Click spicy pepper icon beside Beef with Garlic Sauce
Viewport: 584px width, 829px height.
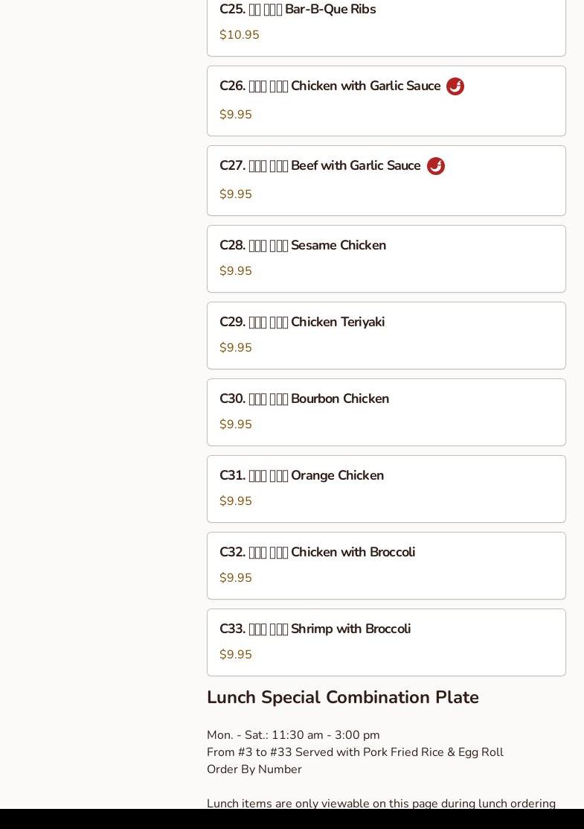click(x=435, y=166)
